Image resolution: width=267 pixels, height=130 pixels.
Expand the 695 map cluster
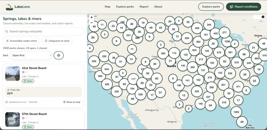[257, 59]
